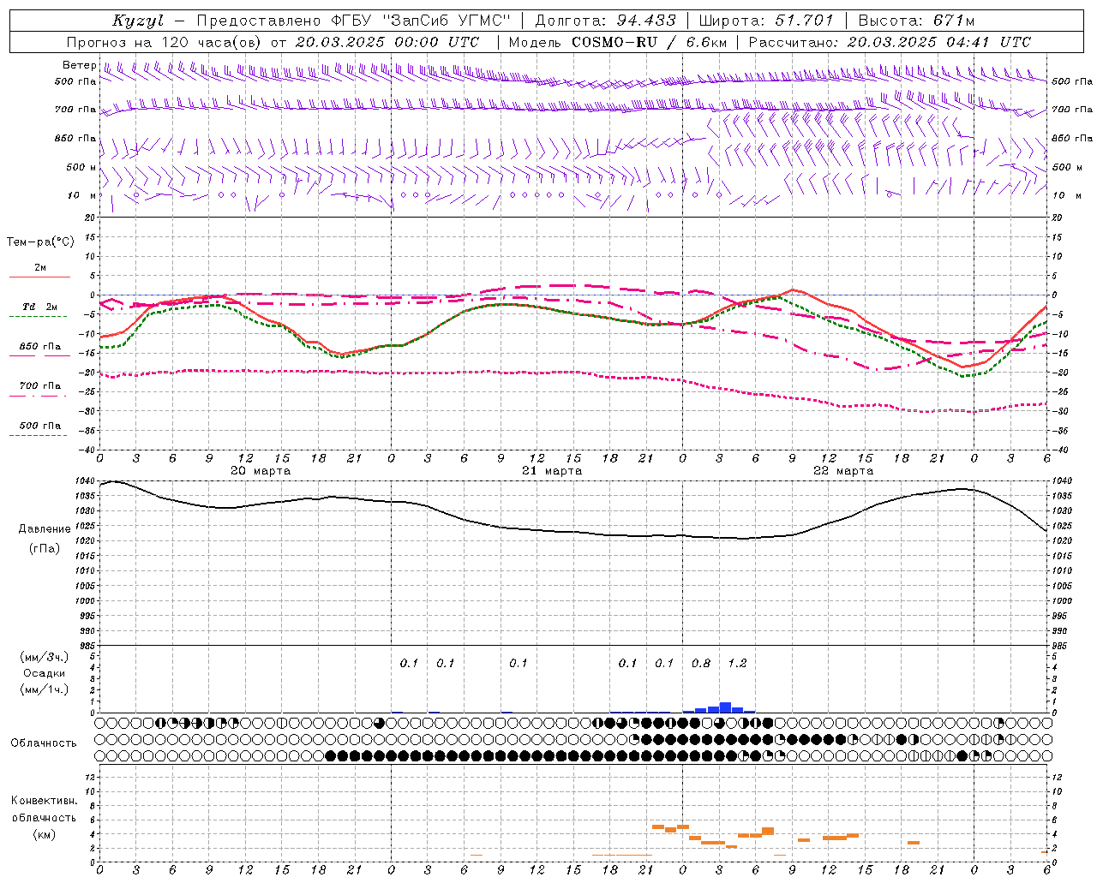1097x877 pixels.
Task: Click the "Td 2м" dew point legend entry
Action: click(x=40, y=307)
